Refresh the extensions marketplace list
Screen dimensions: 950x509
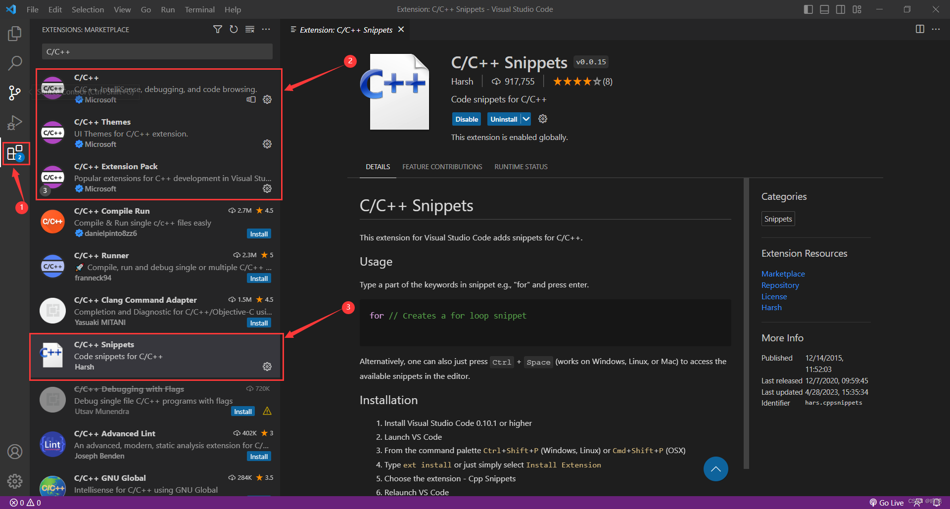click(234, 29)
